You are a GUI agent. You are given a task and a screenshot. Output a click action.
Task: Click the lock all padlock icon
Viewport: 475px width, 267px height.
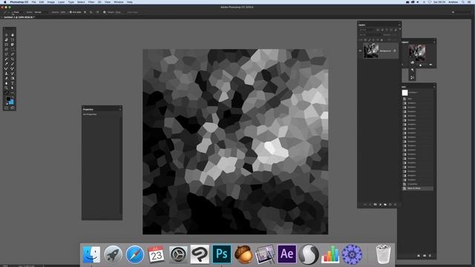[x=381, y=39]
